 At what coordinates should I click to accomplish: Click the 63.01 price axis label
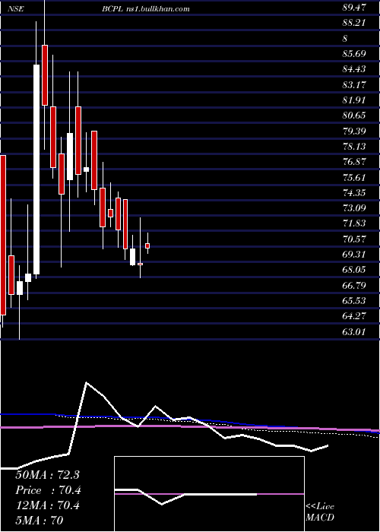(x=354, y=331)
